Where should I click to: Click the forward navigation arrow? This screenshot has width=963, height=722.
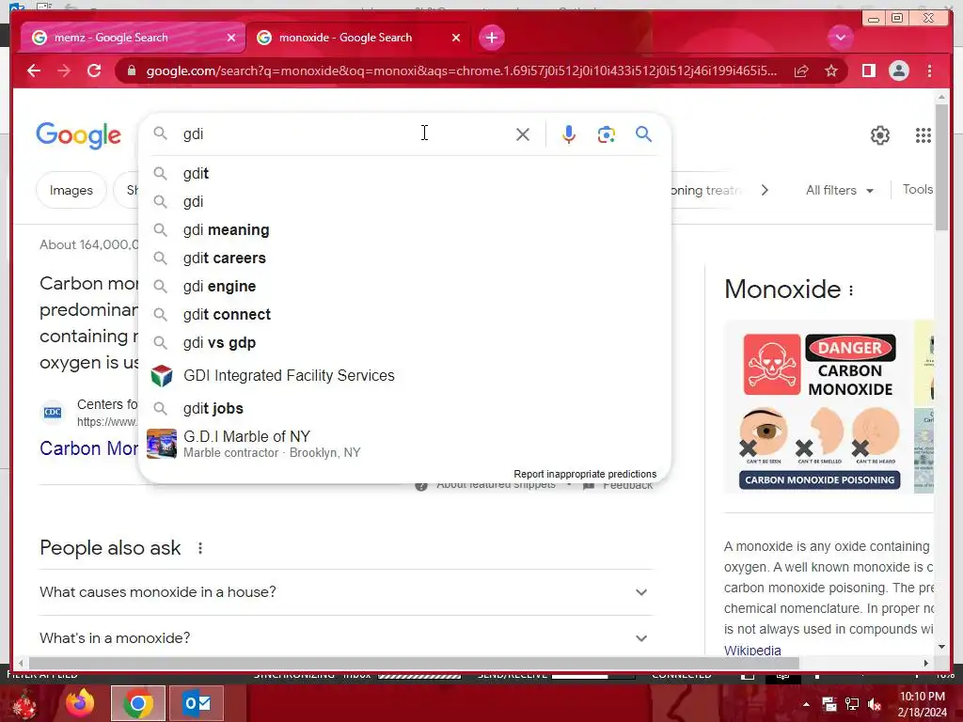point(64,71)
